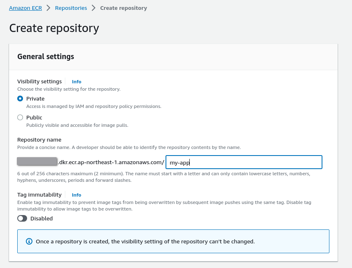Click the General settings panel heading

point(46,57)
